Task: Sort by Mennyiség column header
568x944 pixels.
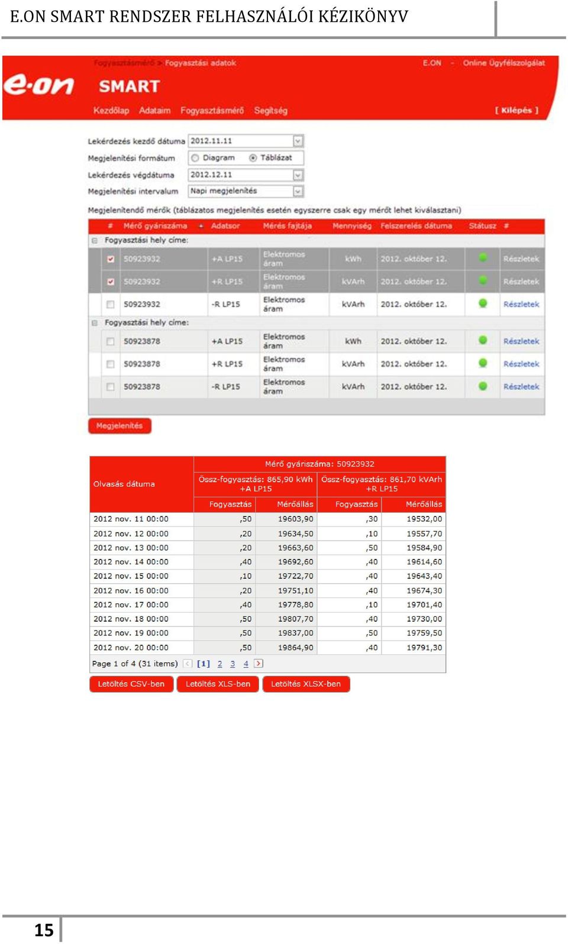Action: click(352, 226)
